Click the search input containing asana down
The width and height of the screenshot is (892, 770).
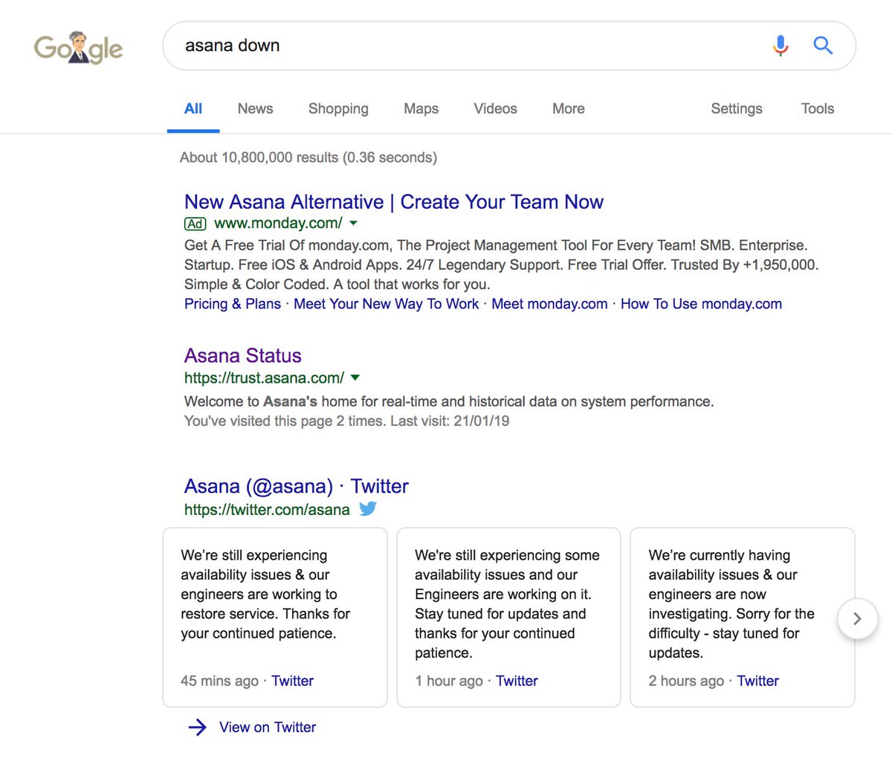(446, 45)
